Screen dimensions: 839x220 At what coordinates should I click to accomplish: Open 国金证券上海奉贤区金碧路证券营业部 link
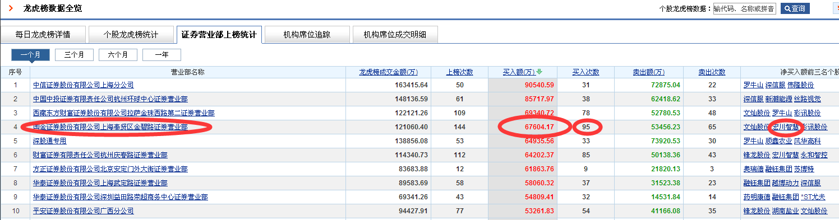(x=110, y=127)
